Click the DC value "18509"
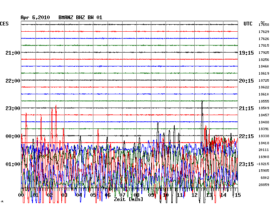 click(264, 108)
